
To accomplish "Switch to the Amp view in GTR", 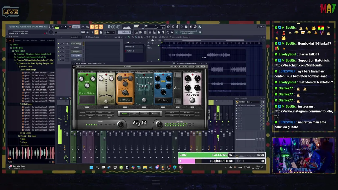I will (134, 114).
